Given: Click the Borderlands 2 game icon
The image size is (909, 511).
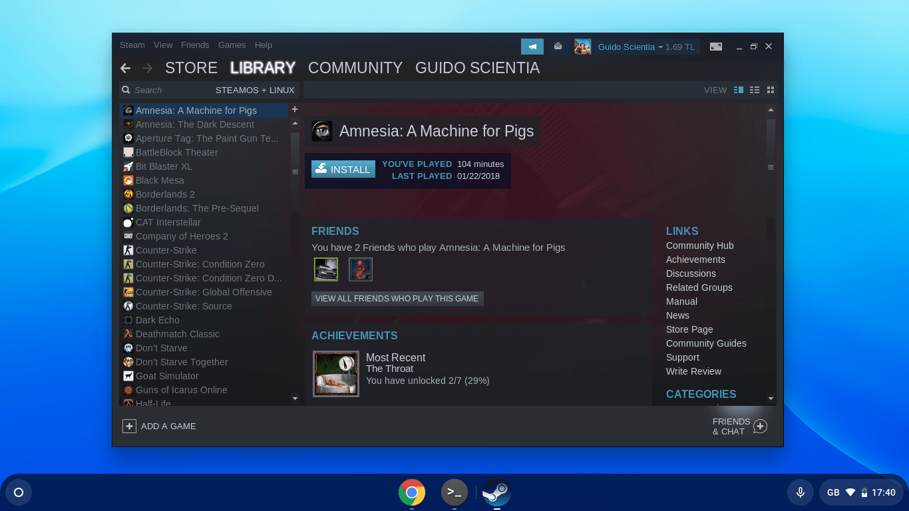Looking at the screenshot, I should tap(128, 194).
